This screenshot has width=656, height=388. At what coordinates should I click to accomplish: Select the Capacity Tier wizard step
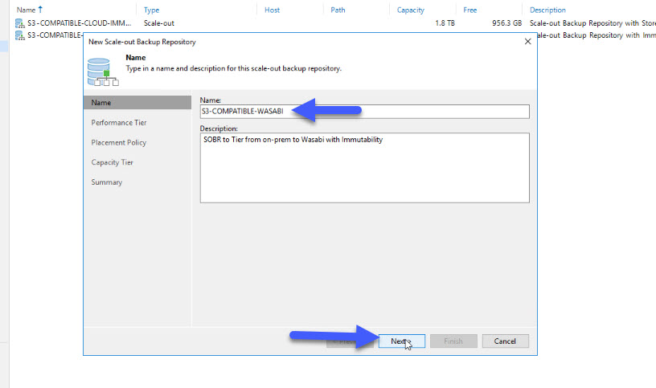[x=112, y=162]
